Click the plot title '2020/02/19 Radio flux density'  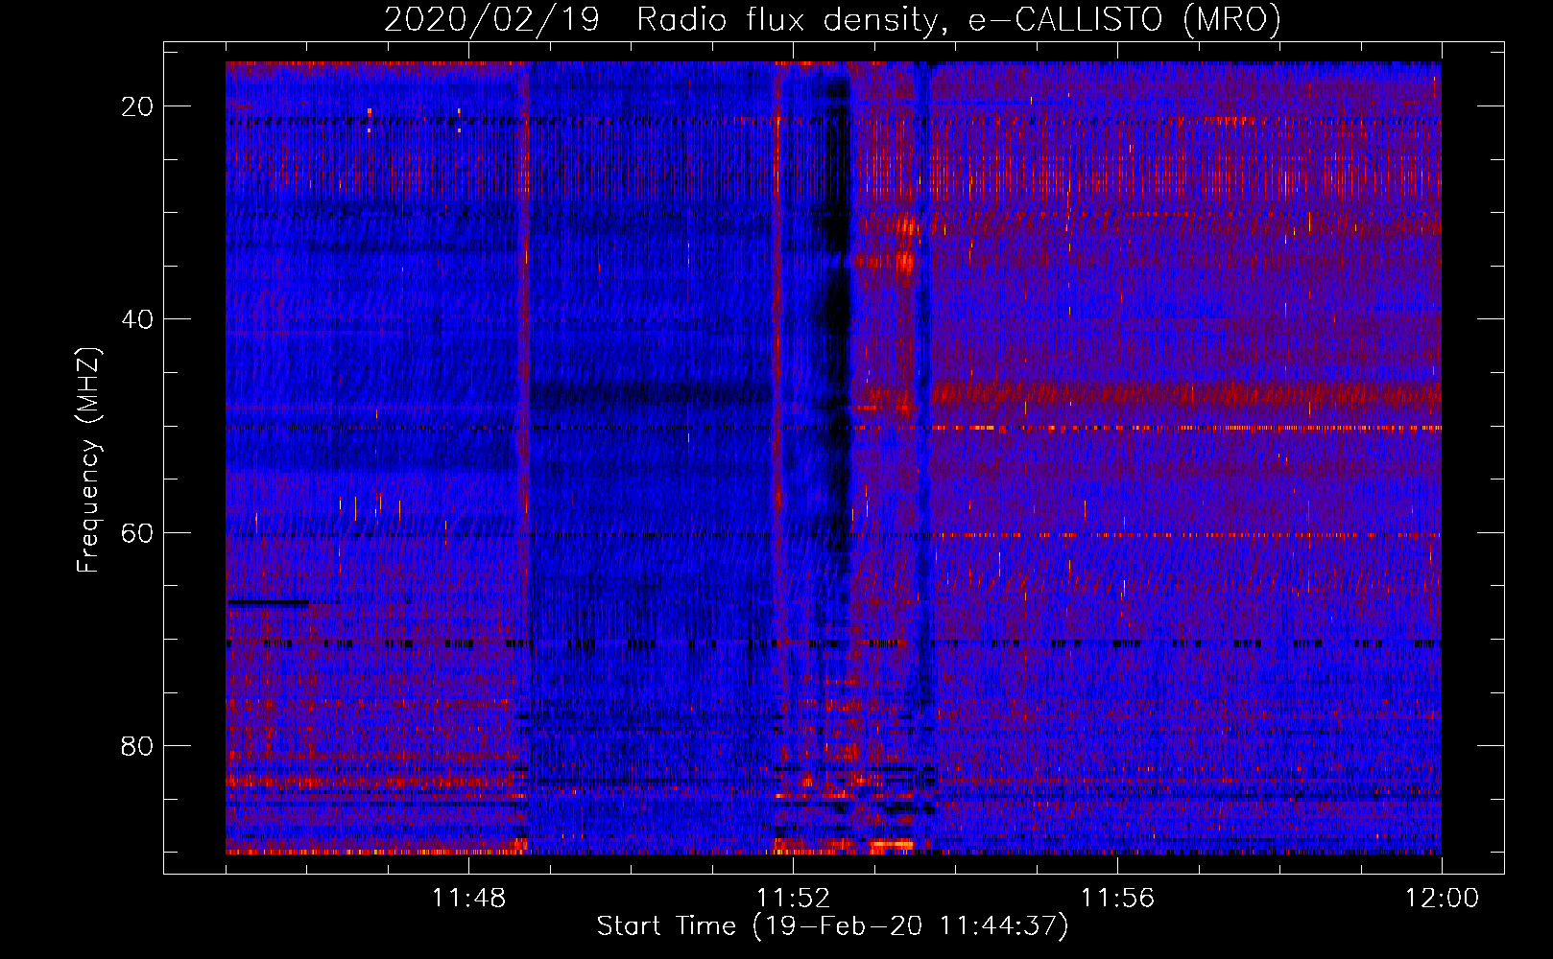[832, 20]
